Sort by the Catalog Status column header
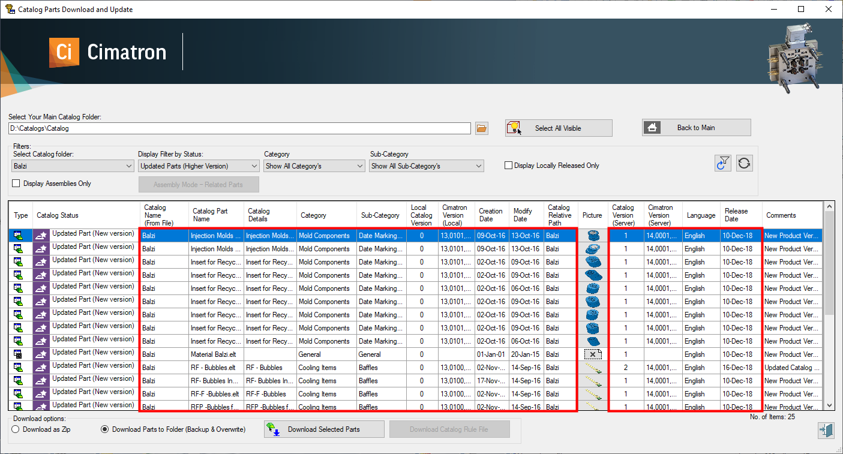 pyautogui.click(x=58, y=215)
